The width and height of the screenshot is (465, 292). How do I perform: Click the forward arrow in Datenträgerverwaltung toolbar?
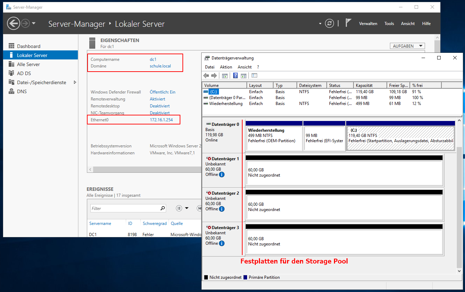(x=214, y=75)
